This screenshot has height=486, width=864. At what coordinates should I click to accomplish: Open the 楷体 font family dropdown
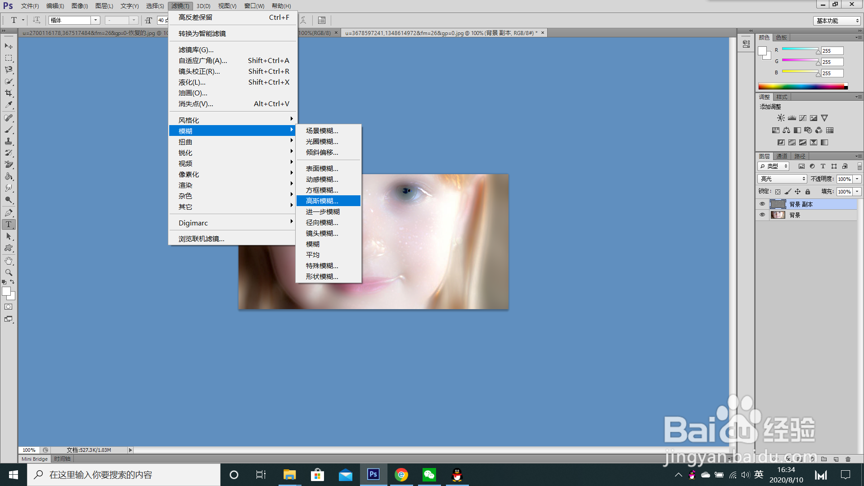tap(95, 20)
